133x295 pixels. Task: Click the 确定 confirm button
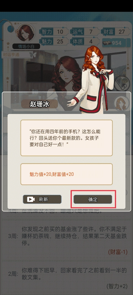pyautogui.click(x=93, y=199)
